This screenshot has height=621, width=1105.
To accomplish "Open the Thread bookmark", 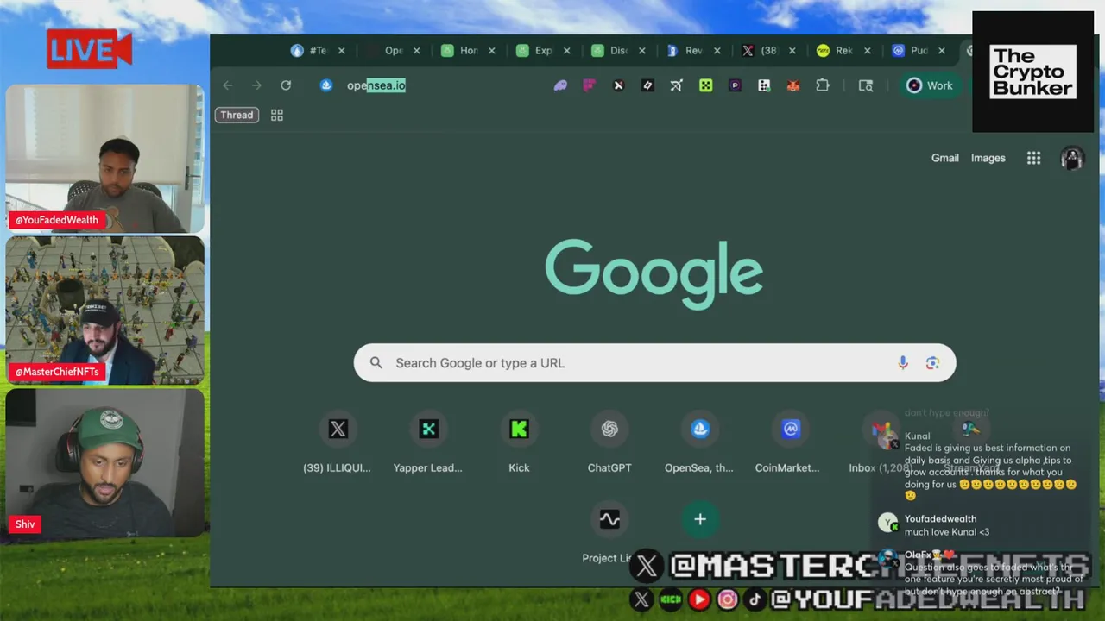I will click(237, 115).
